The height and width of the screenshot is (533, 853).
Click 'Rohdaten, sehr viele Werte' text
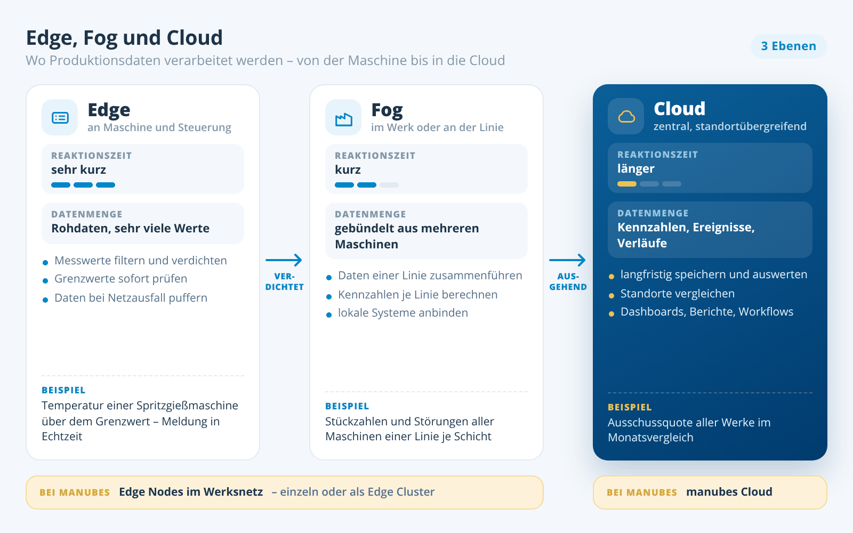click(130, 228)
